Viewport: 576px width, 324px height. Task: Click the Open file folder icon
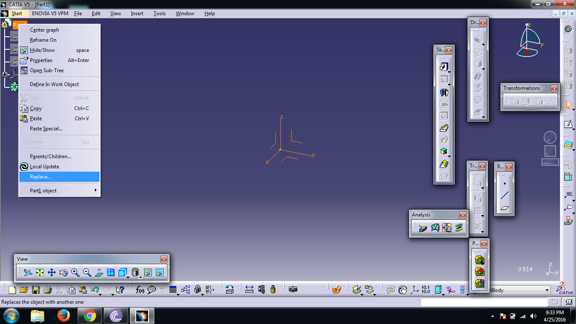pyautogui.click(x=24, y=290)
